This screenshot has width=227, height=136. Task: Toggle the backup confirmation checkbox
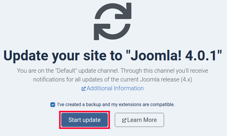click(53, 104)
